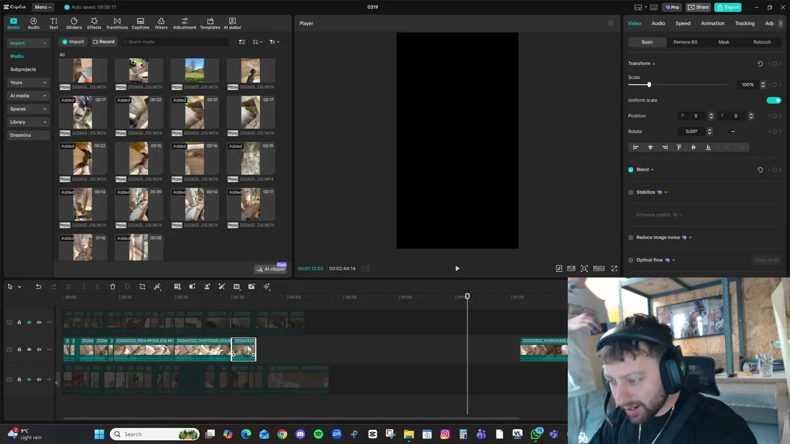Open CapCut from the Windows taskbar

click(372, 434)
